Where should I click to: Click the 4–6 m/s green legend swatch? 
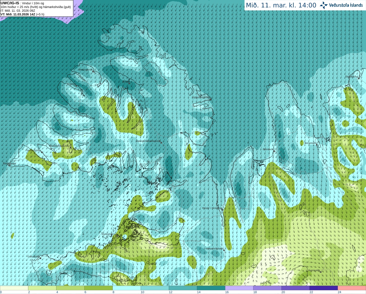point(70,288)
